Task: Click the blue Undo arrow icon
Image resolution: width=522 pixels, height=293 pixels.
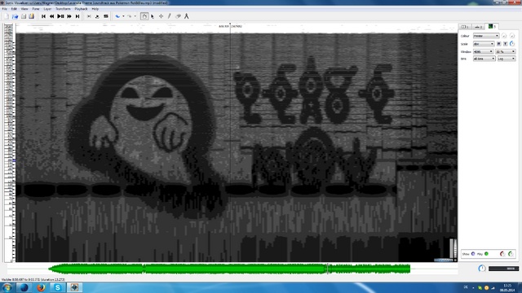Action: click(117, 16)
